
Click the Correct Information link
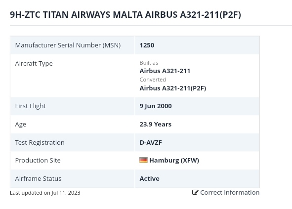tap(226, 192)
